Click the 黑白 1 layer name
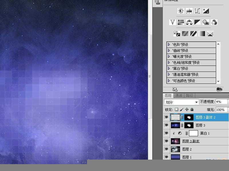229x171 pixels. coord(205,133)
